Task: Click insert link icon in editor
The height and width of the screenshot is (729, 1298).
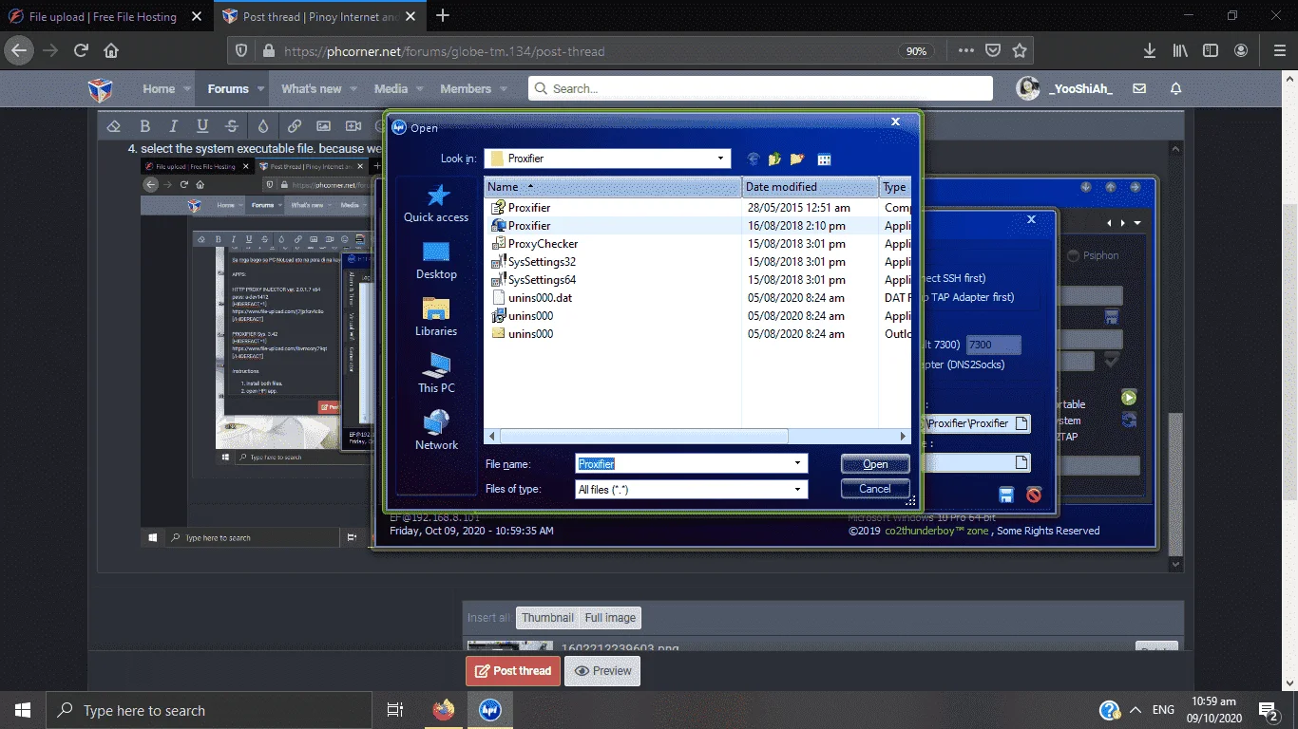Action: tap(295, 126)
